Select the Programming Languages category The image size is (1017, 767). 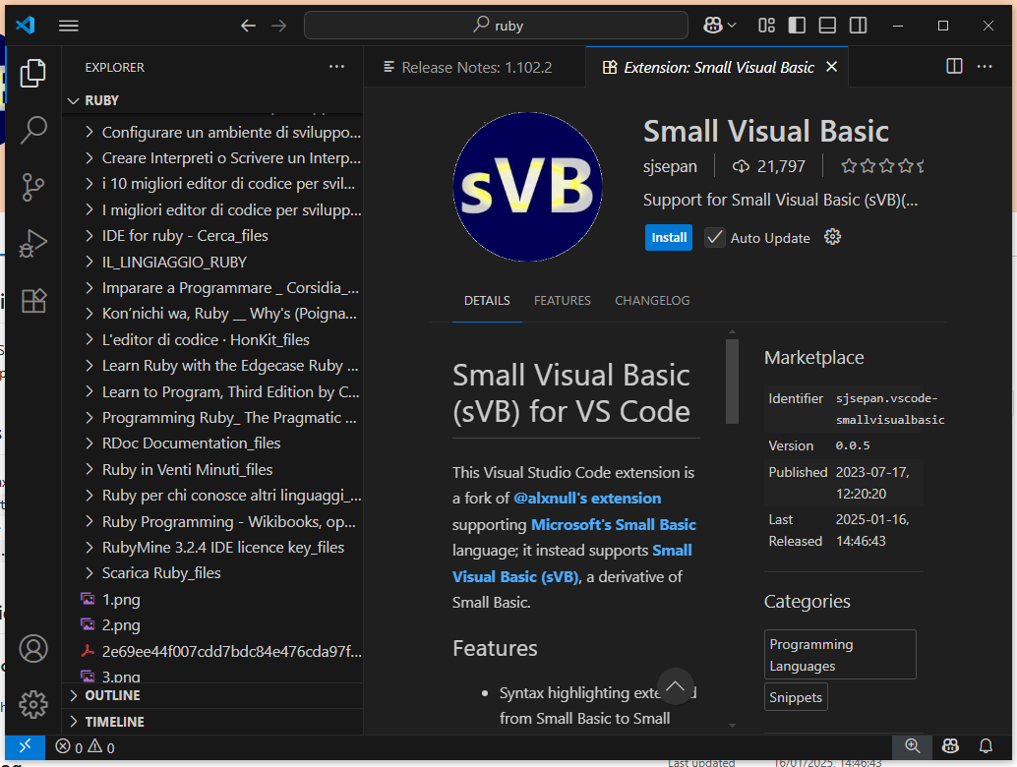[x=840, y=655]
